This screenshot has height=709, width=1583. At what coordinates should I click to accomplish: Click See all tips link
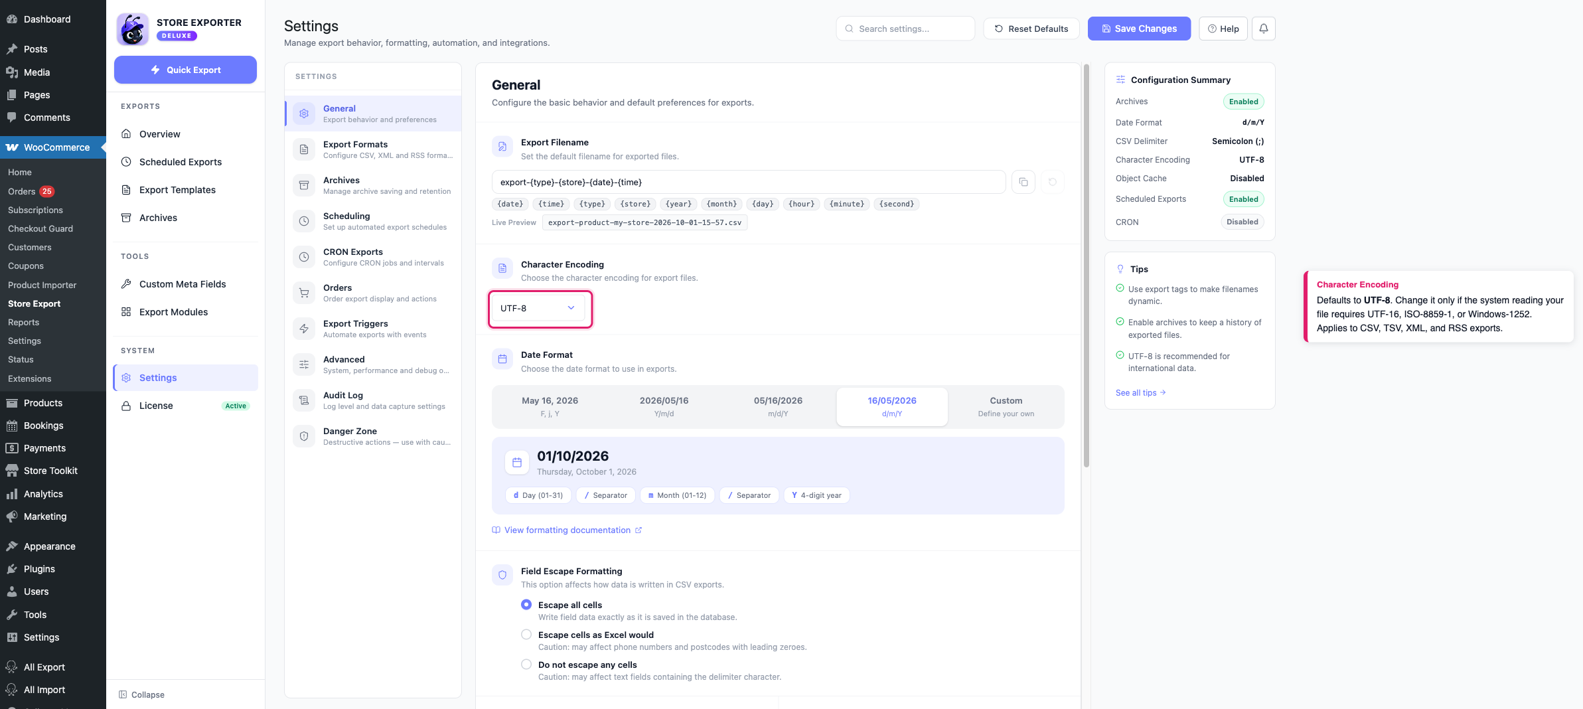pos(1141,393)
